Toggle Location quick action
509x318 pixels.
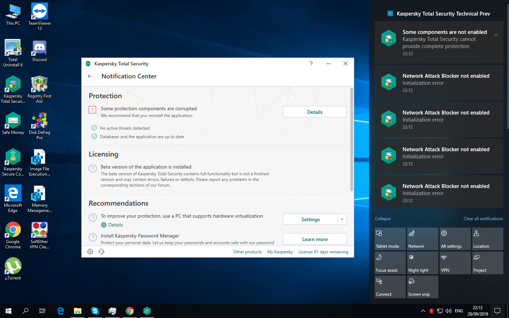coord(488,239)
